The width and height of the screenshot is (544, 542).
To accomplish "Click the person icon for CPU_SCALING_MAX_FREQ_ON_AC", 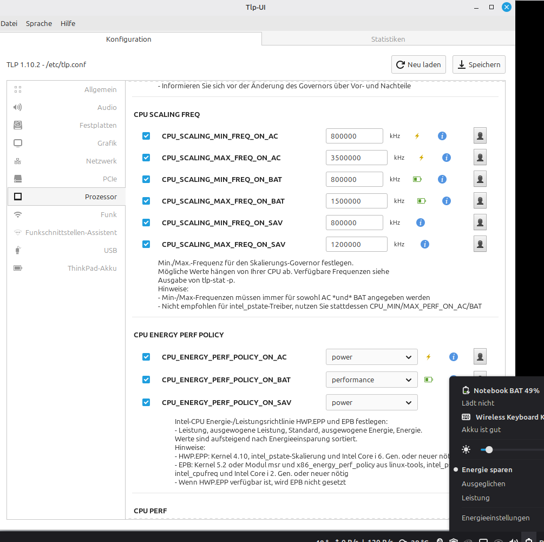I will 480,158.
